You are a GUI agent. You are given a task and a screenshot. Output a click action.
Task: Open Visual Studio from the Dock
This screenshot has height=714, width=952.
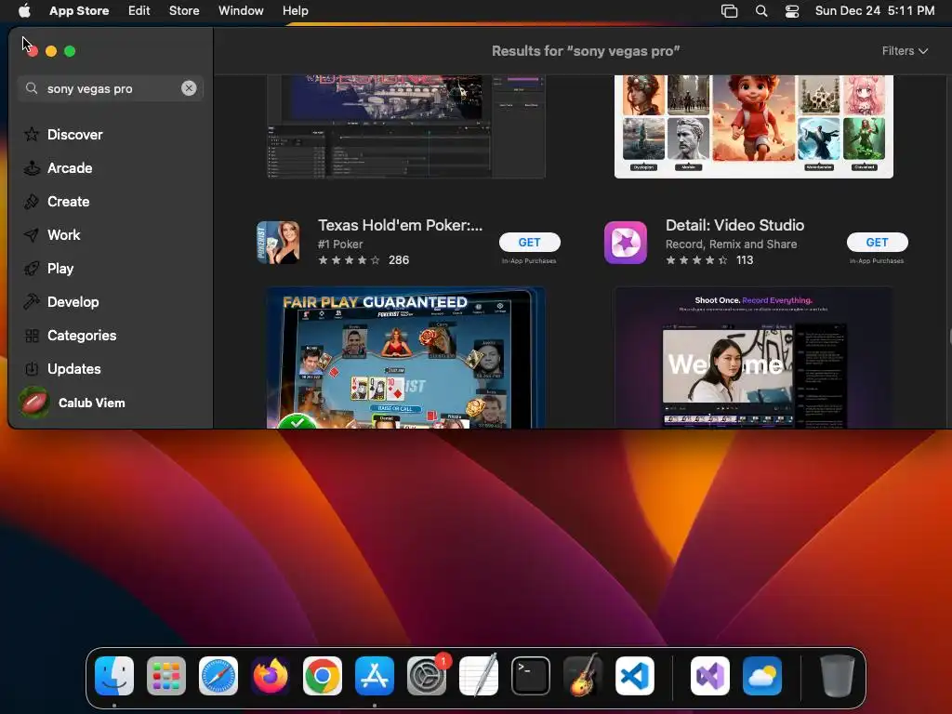pos(710,675)
